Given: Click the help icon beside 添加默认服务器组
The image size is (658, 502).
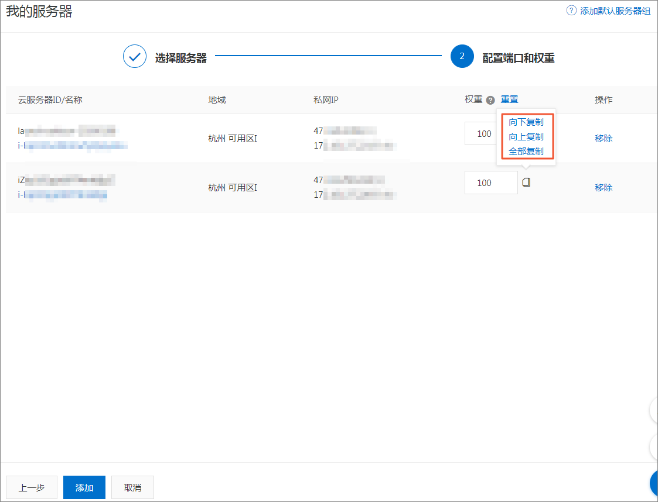Looking at the screenshot, I should [571, 11].
